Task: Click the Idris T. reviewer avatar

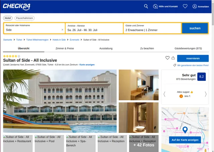Action: 181,96
